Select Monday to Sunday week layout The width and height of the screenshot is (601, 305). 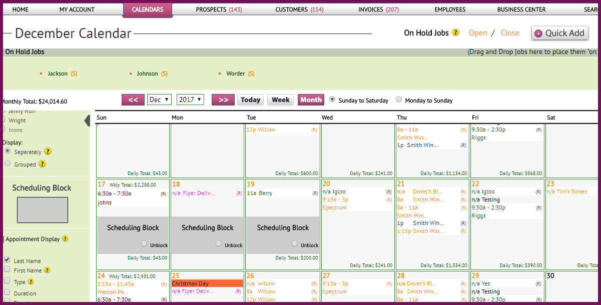399,99
